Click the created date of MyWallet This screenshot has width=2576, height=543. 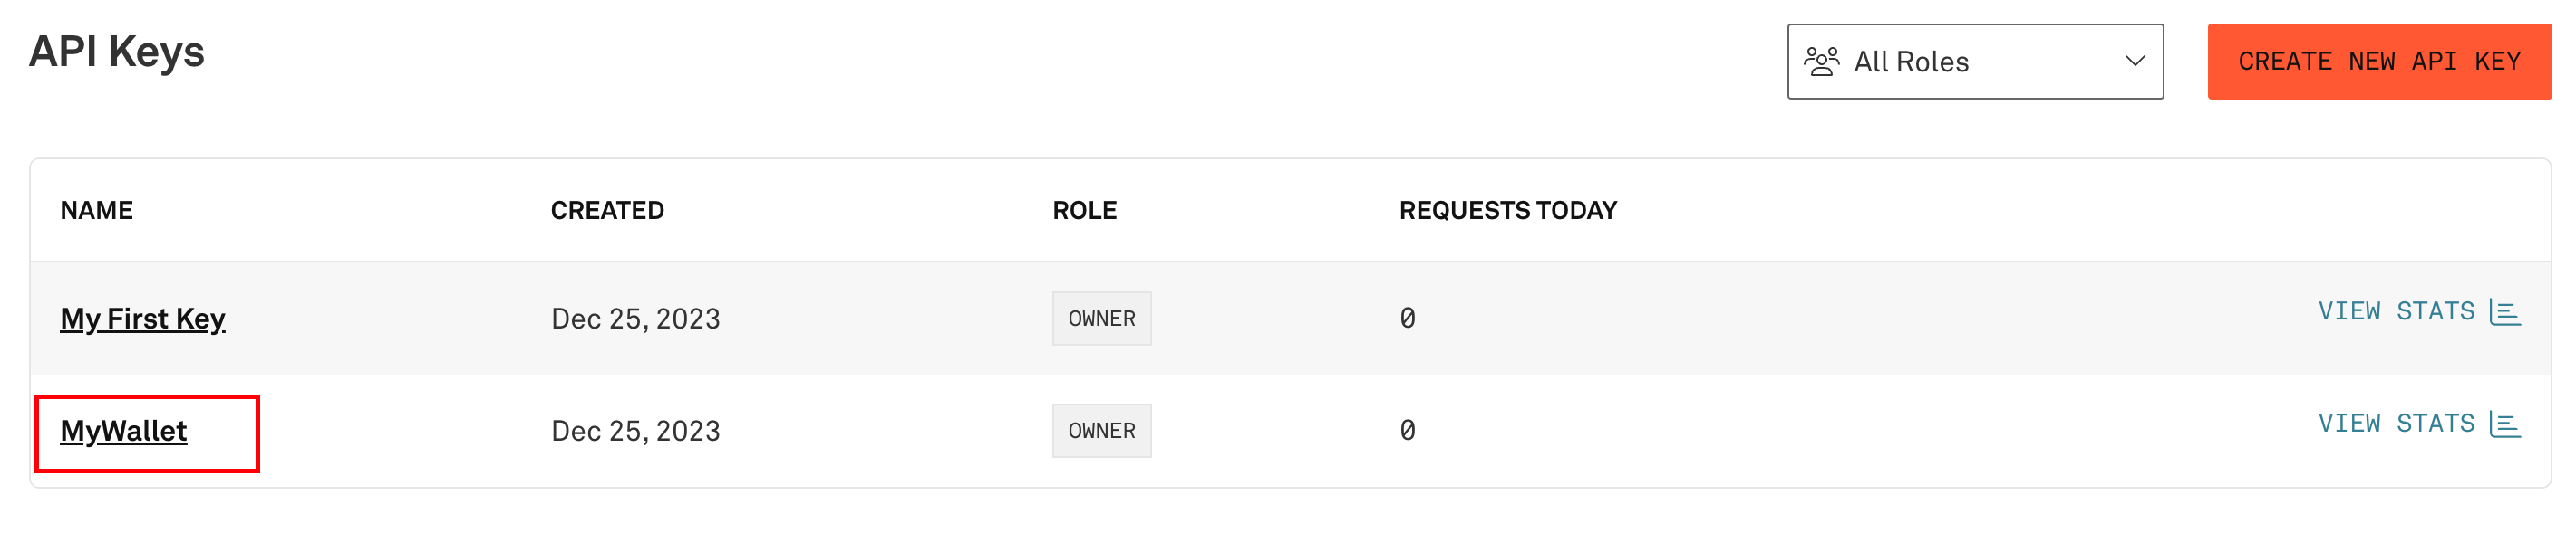click(636, 430)
